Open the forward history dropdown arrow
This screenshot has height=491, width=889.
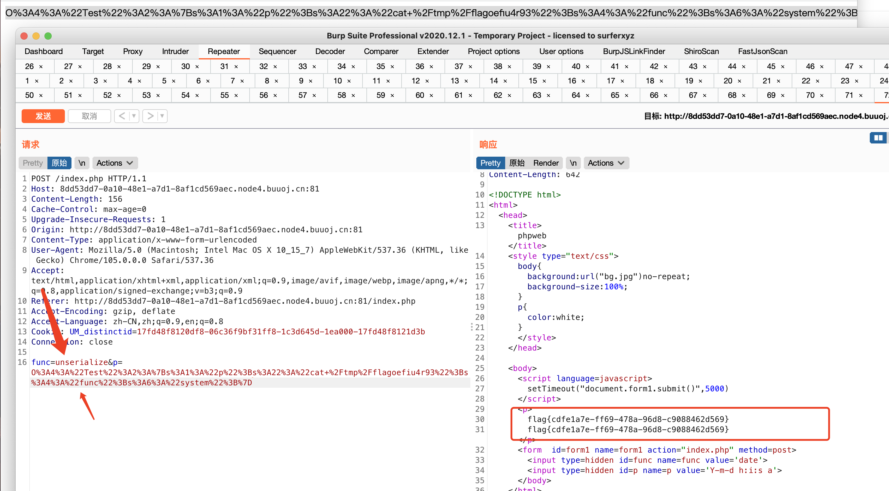pyautogui.click(x=162, y=116)
